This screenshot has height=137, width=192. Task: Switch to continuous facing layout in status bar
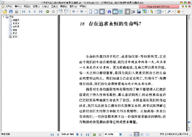coord(142,134)
